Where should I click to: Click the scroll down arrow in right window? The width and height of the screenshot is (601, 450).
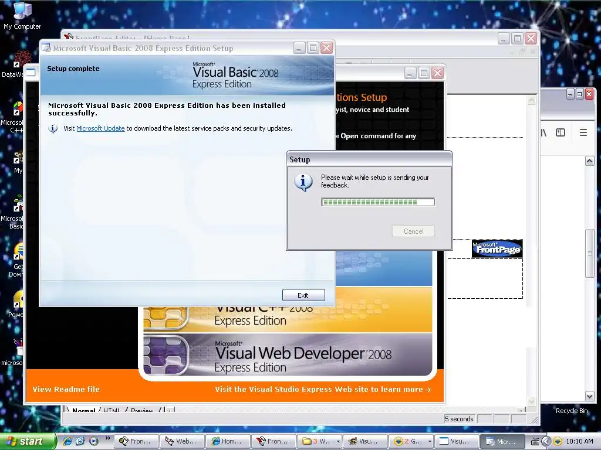[x=589, y=396]
